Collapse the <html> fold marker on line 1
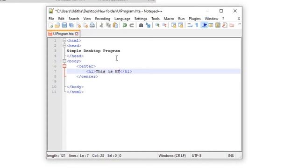The image size is (299, 168). pyautogui.click(x=64, y=41)
